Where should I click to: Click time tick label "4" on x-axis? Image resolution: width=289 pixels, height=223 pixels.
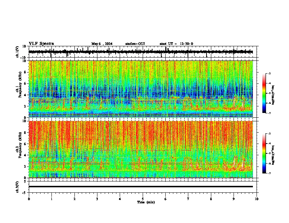pos(120,199)
